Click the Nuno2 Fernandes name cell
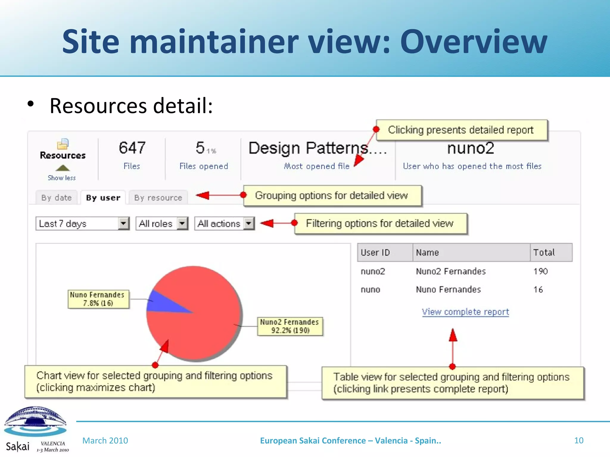610x457 pixels. (451, 271)
